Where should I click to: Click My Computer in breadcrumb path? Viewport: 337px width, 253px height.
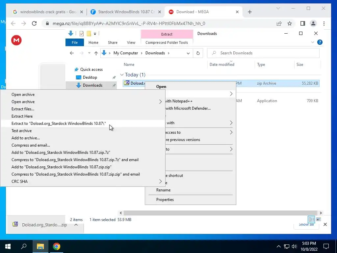pyautogui.click(x=126, y=53)
